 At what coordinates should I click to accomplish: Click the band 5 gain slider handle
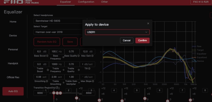coord(145,98)
